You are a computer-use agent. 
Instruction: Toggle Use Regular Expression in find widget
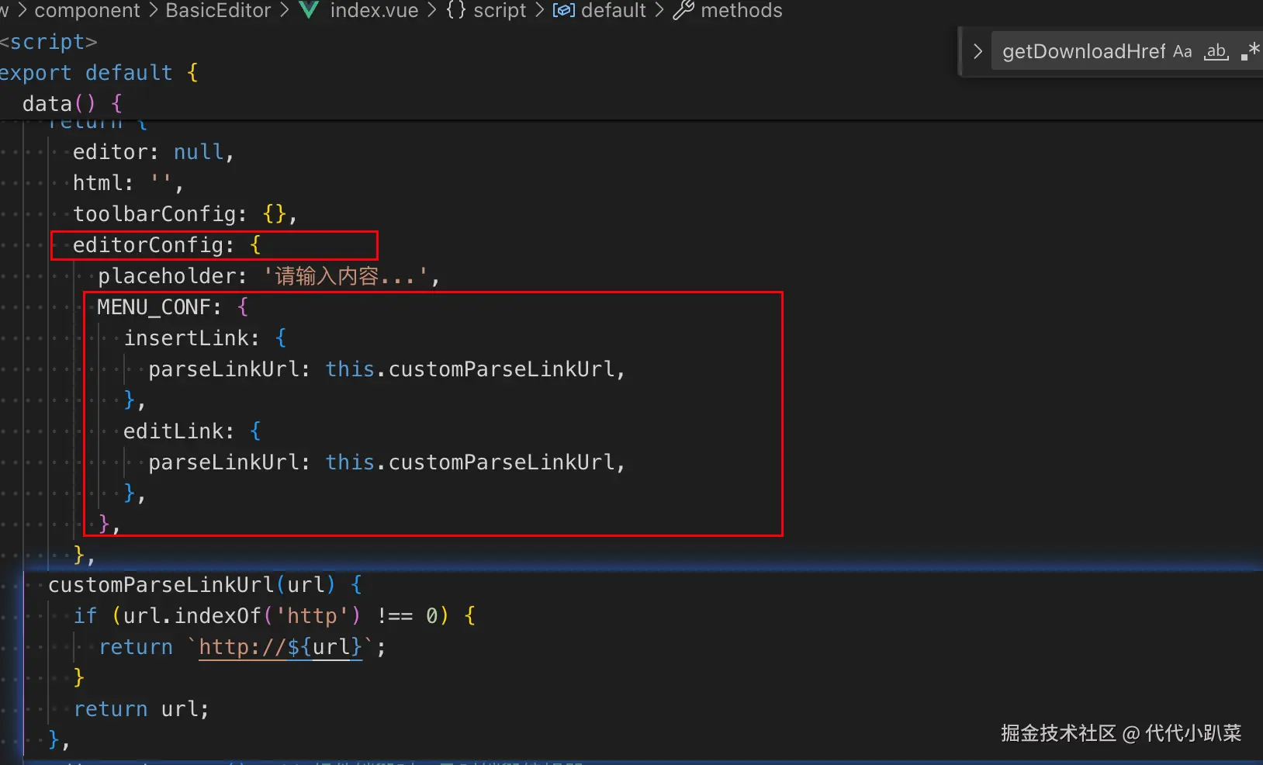point(1251,52)
